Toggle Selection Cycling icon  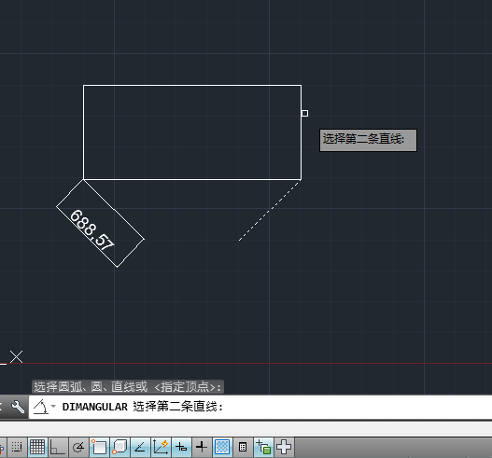[263, 447]
